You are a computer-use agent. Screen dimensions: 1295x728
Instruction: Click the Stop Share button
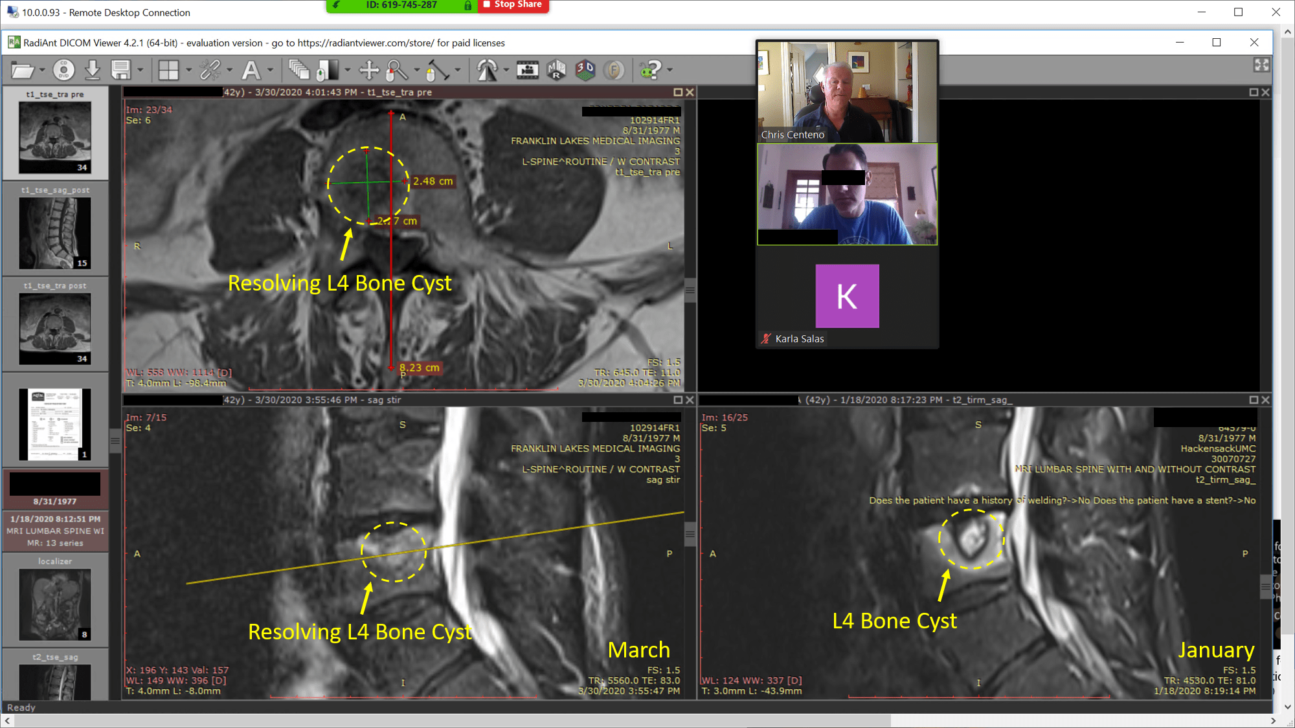(x=513, y=5)
